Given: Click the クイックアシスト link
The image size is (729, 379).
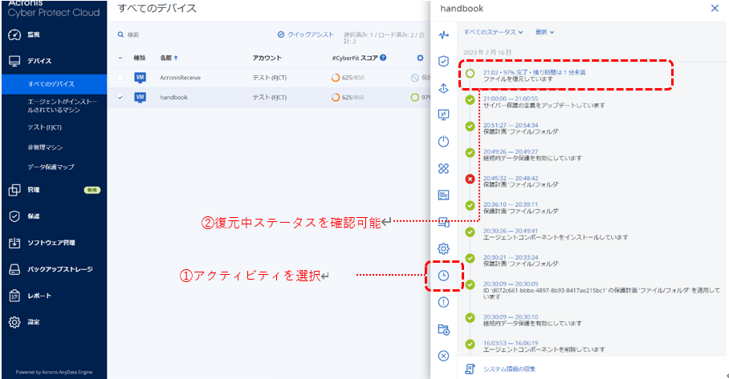Looking at the screenshot, I should click(305, 35).
